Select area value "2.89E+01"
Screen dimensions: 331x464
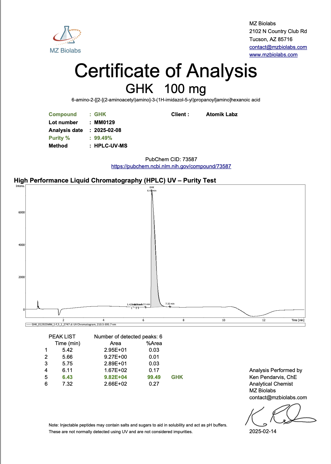coord(115,363)
